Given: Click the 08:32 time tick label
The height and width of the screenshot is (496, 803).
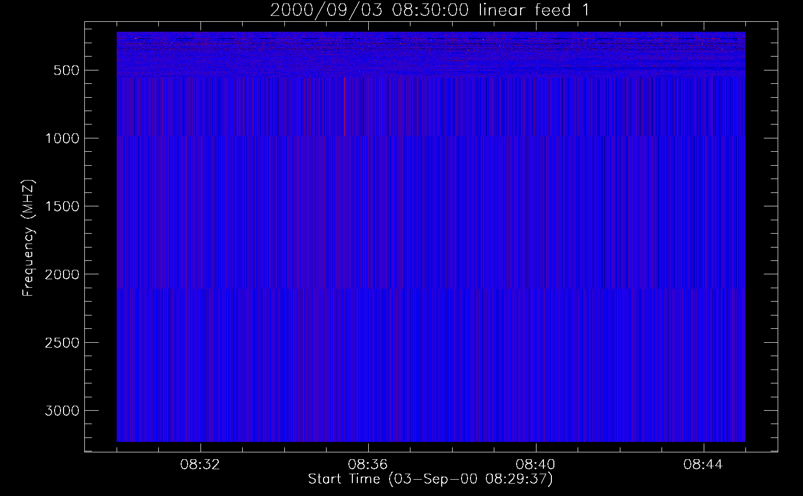Looking at the screenshot, I should (x=200, y=465).
